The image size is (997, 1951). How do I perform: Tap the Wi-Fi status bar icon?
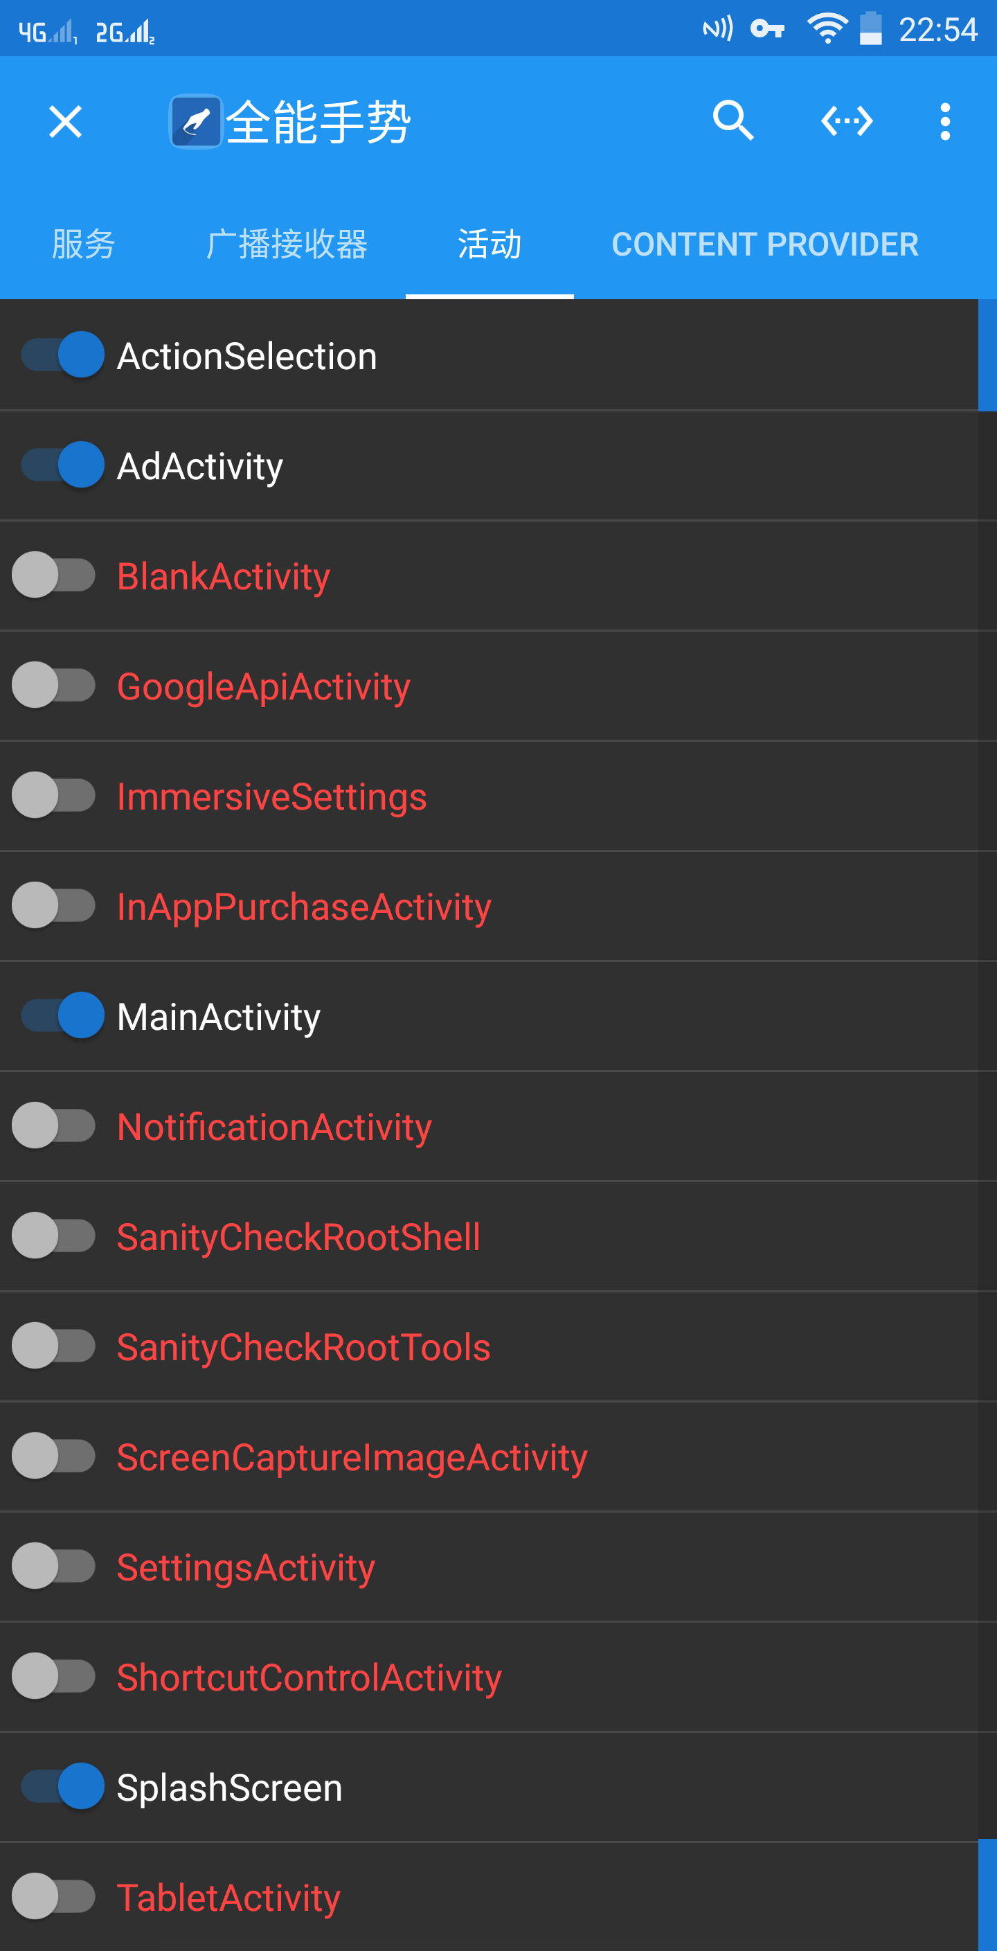click(x=827, y=29)
